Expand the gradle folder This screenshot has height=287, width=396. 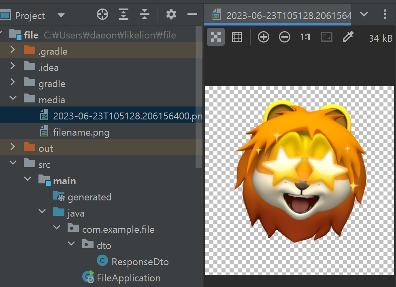point(13,82)
